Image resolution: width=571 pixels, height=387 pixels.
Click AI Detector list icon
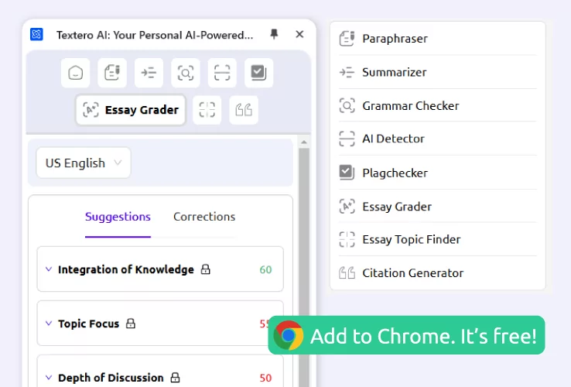(347, 139)
